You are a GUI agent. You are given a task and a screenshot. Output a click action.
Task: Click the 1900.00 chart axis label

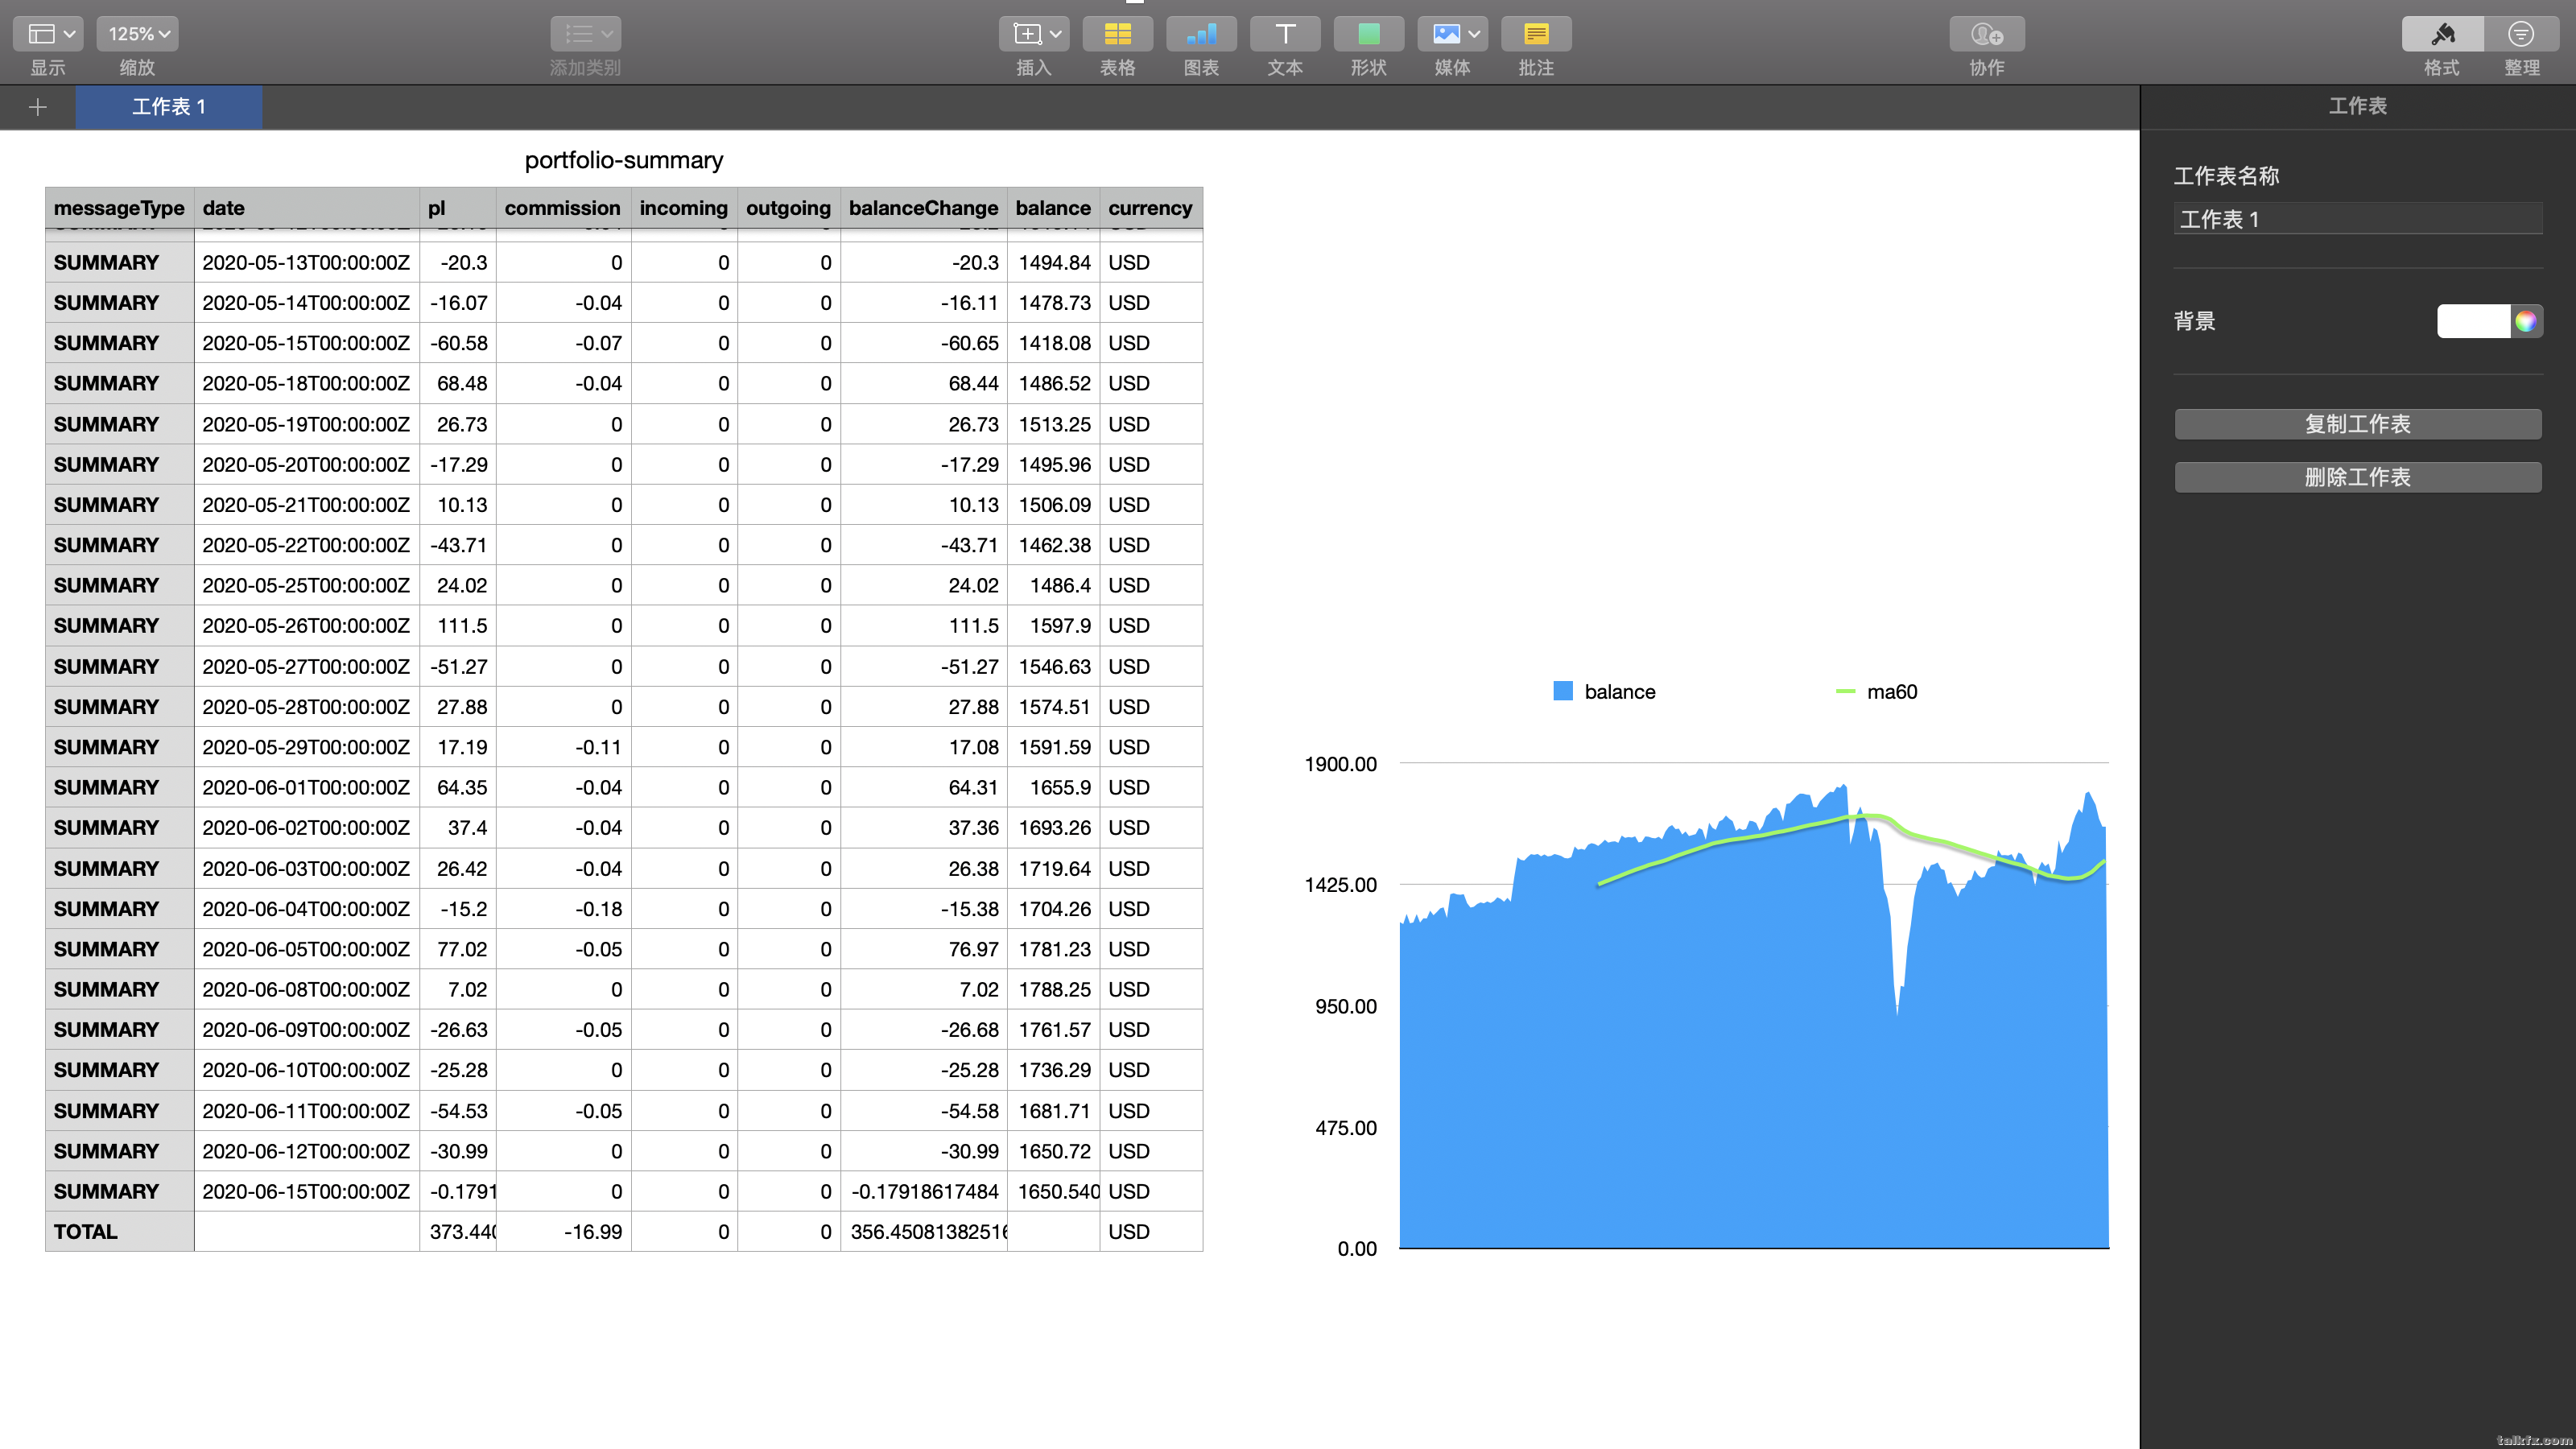[1340, 764]
